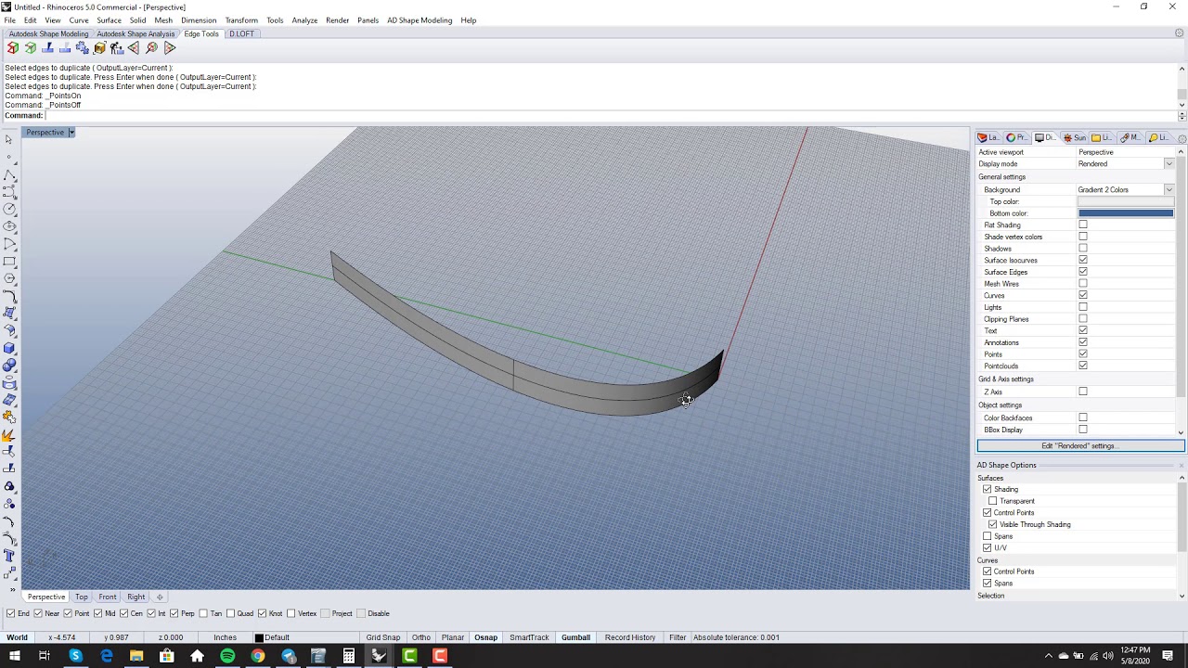Open the Display mode dropdown
Viewport: 1188px width, 668px height.
pyautogui.click(x=1169, y=164)
